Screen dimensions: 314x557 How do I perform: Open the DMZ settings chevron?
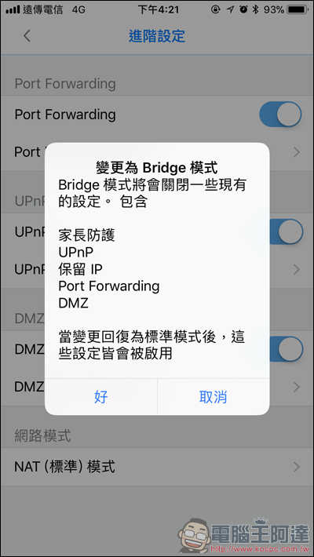297,387
